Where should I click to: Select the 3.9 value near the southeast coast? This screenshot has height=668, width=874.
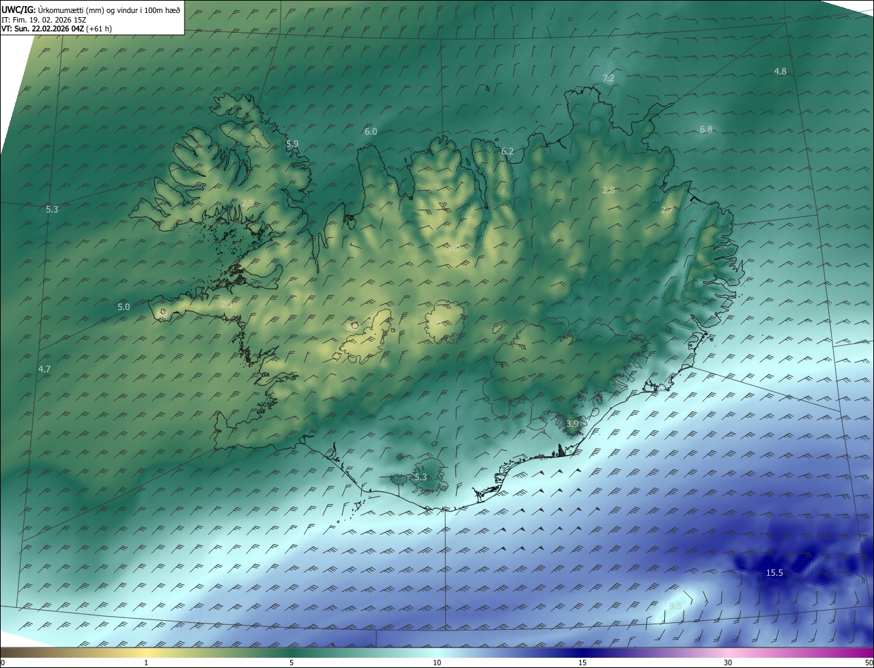click(572, 423)
